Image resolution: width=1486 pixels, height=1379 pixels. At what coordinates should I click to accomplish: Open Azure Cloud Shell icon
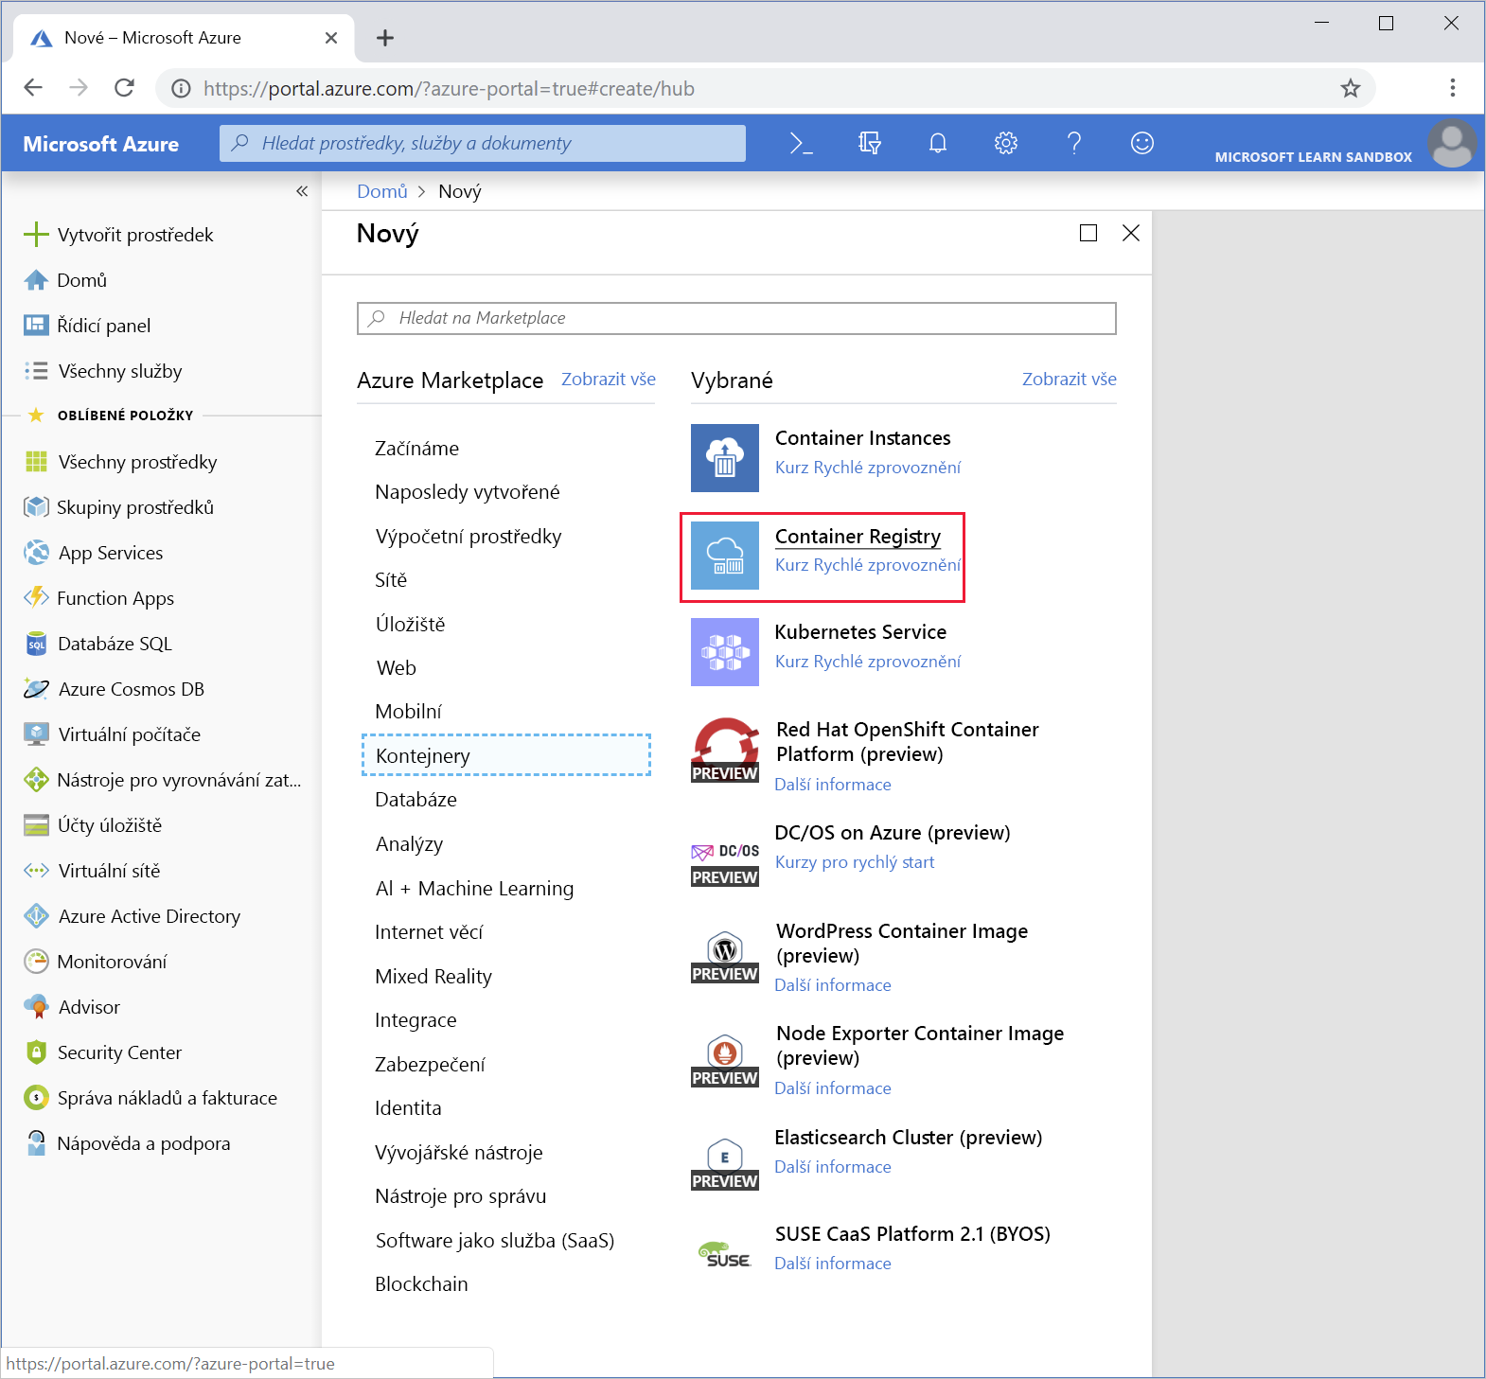[801, 143]
